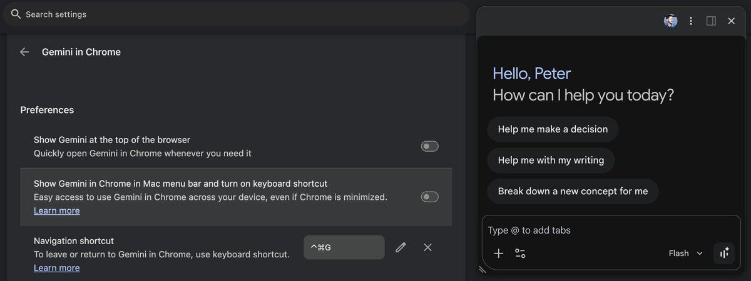Open profile avatar in Gemini panel
Screen dimensions: 751x281
pyautogui.click(x=670, y=21)
